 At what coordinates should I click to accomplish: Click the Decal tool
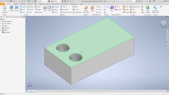[x=38, y=7]
